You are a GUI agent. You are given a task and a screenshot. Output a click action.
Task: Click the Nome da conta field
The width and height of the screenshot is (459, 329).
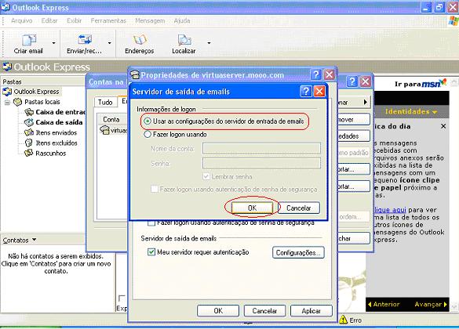coord(261,148)
